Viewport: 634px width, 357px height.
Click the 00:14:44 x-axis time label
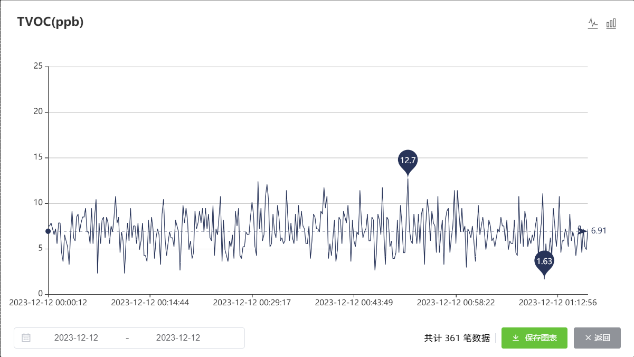(150, 303)
